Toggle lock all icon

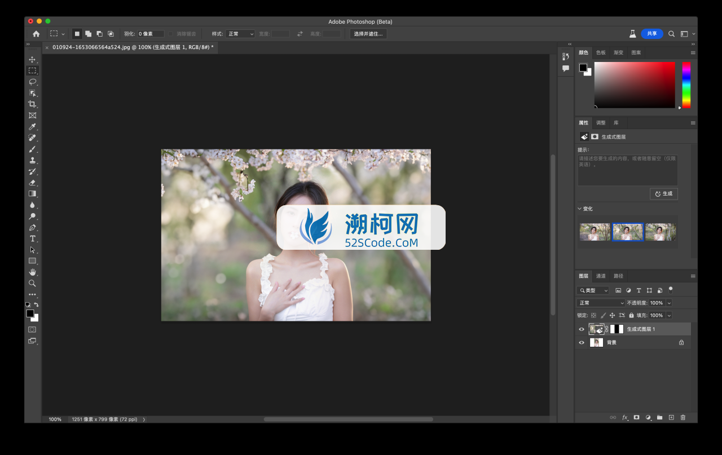click(x=631, y=316)
